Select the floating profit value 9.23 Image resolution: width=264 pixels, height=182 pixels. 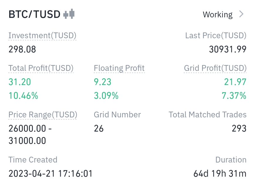pyautogui.click(x=102, y=82)
